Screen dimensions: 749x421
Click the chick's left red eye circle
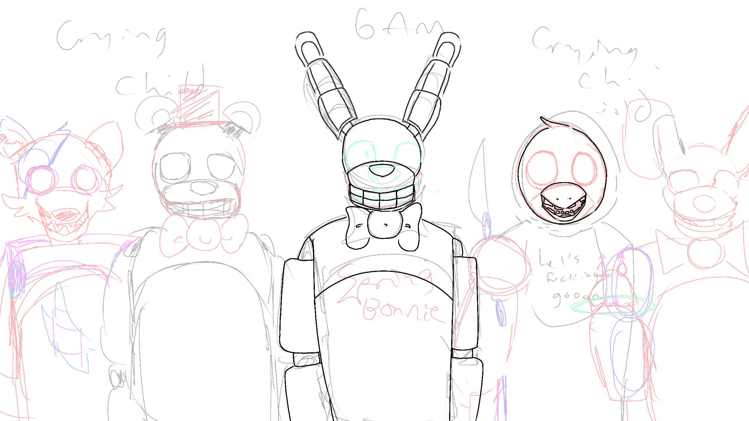541,169
